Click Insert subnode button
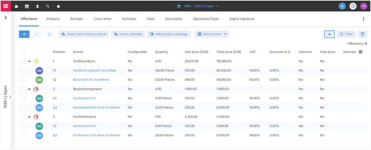 click(x=128, y=34)
